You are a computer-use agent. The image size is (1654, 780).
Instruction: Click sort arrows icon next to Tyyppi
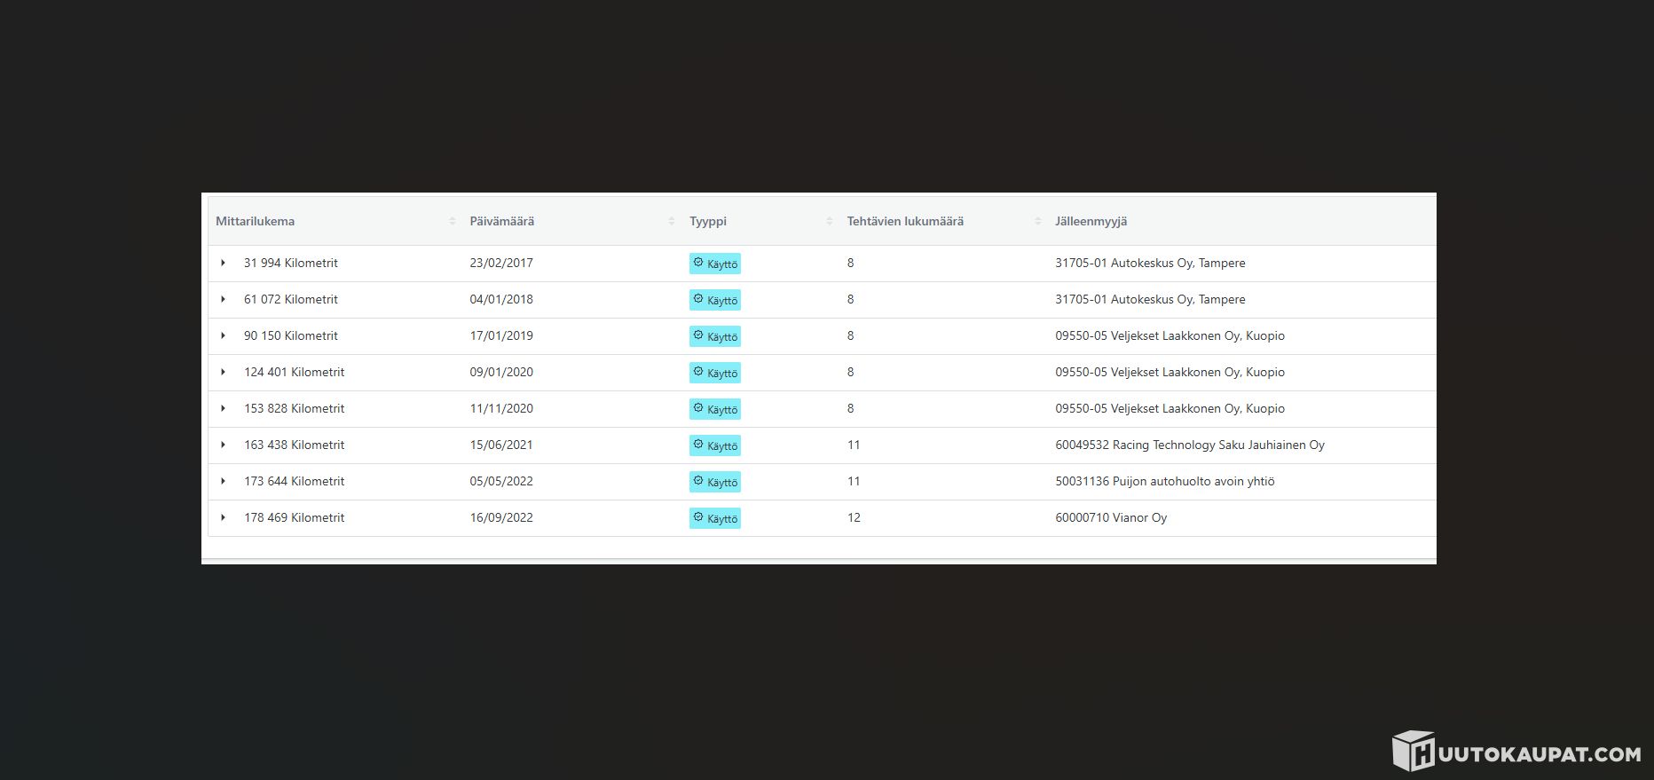click(829, 221)
